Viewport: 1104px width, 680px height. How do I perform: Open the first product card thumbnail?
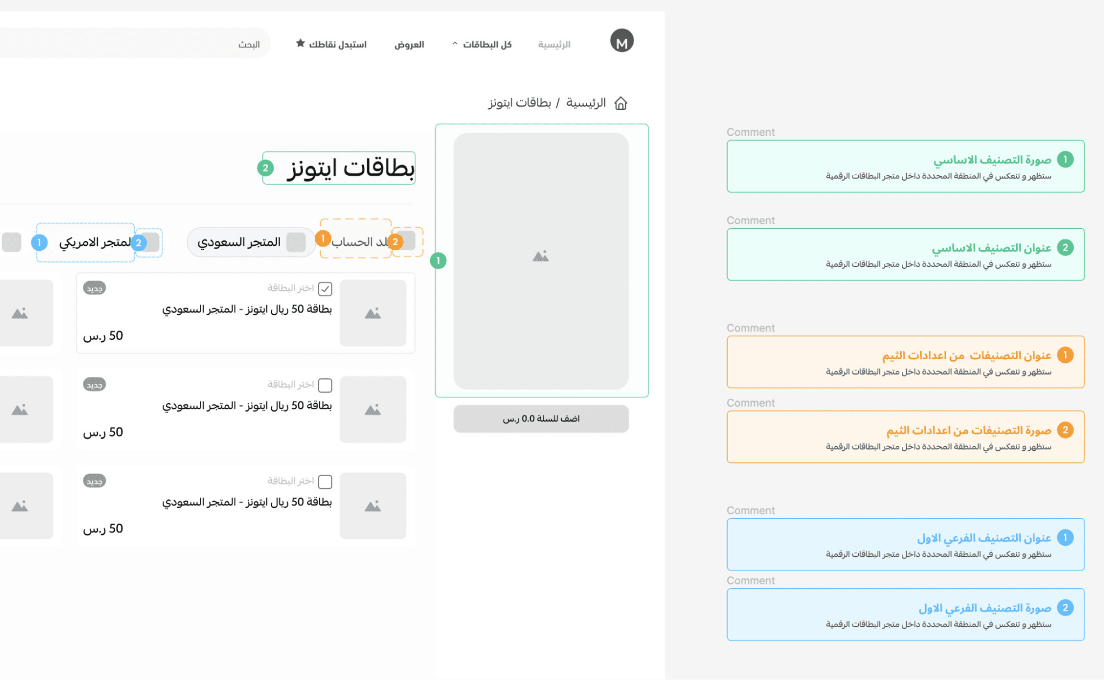click(x=373, y=313)
